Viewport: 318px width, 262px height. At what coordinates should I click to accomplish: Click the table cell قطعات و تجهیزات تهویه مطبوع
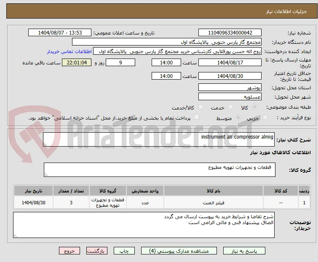pyautogui.click(x=108, y=202)
